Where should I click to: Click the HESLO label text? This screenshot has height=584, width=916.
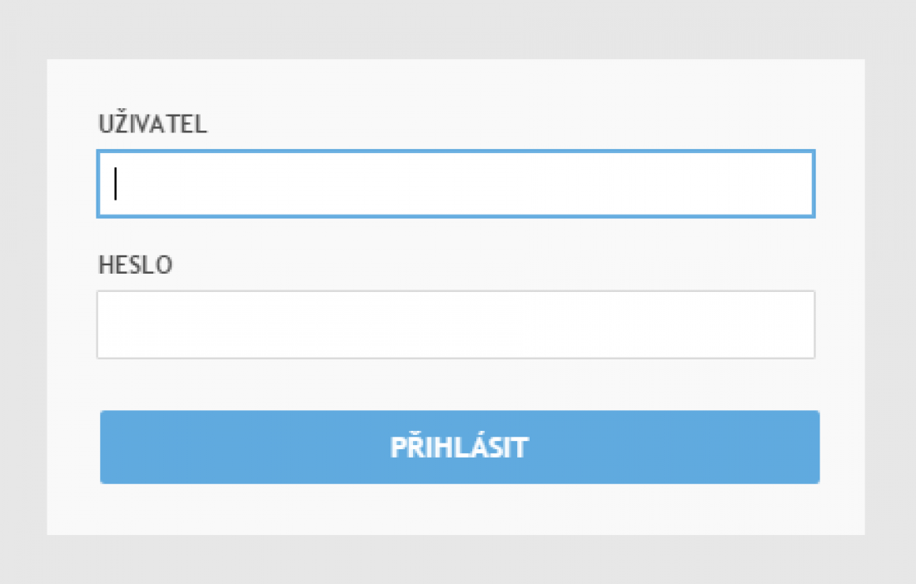coord(135,265)
